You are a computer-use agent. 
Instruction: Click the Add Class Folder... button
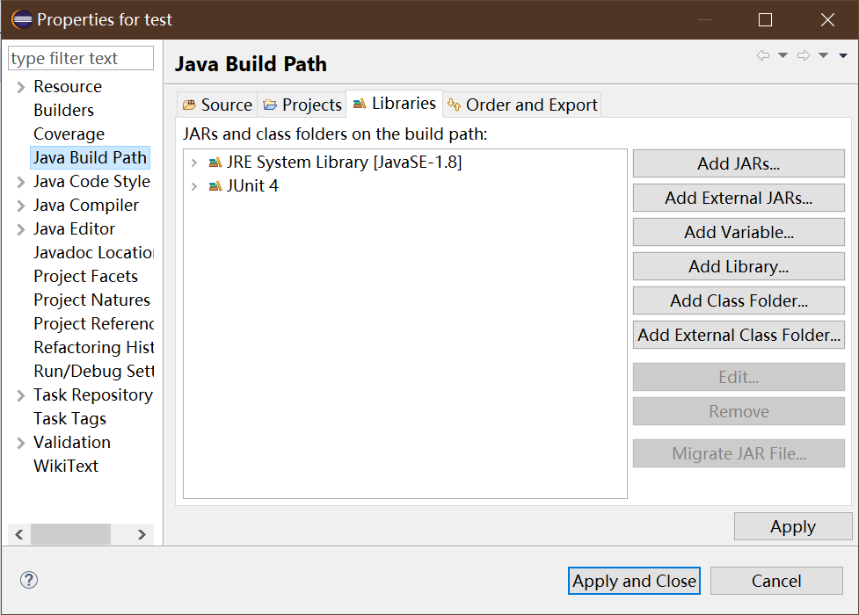click(739, 300)
